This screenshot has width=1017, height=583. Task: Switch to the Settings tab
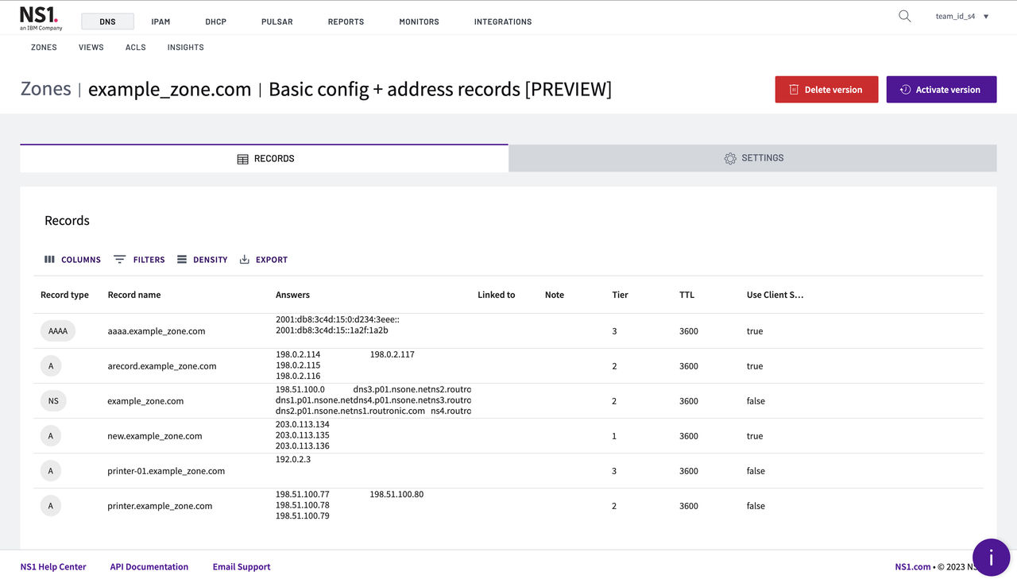pyautogui.click(x=752, y=158)
